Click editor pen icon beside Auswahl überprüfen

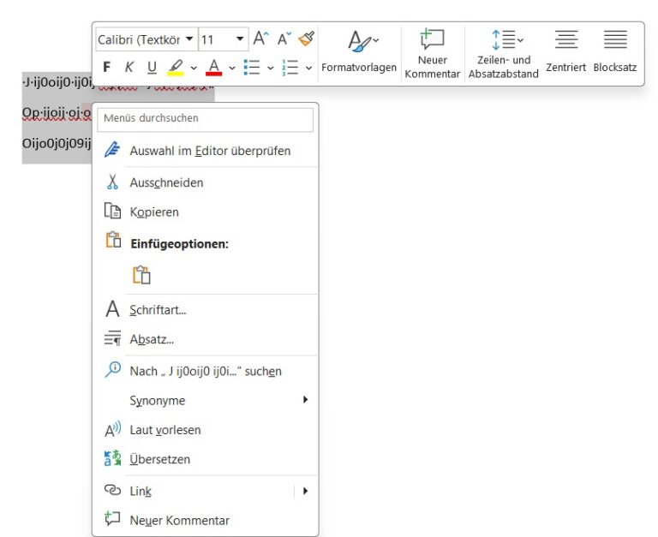112,150
